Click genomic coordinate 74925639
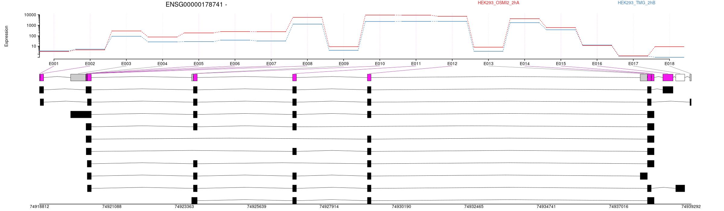Screen dimensions: 724x211 coord(256,207)
